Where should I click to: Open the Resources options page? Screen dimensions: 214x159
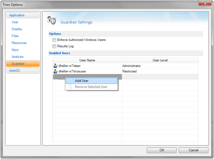[x=19, y=43]
